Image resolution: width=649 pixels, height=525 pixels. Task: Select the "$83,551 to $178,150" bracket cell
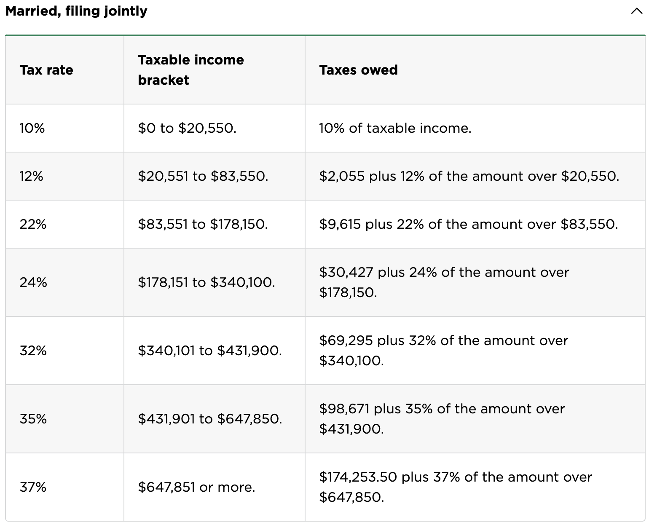point(203,224)
